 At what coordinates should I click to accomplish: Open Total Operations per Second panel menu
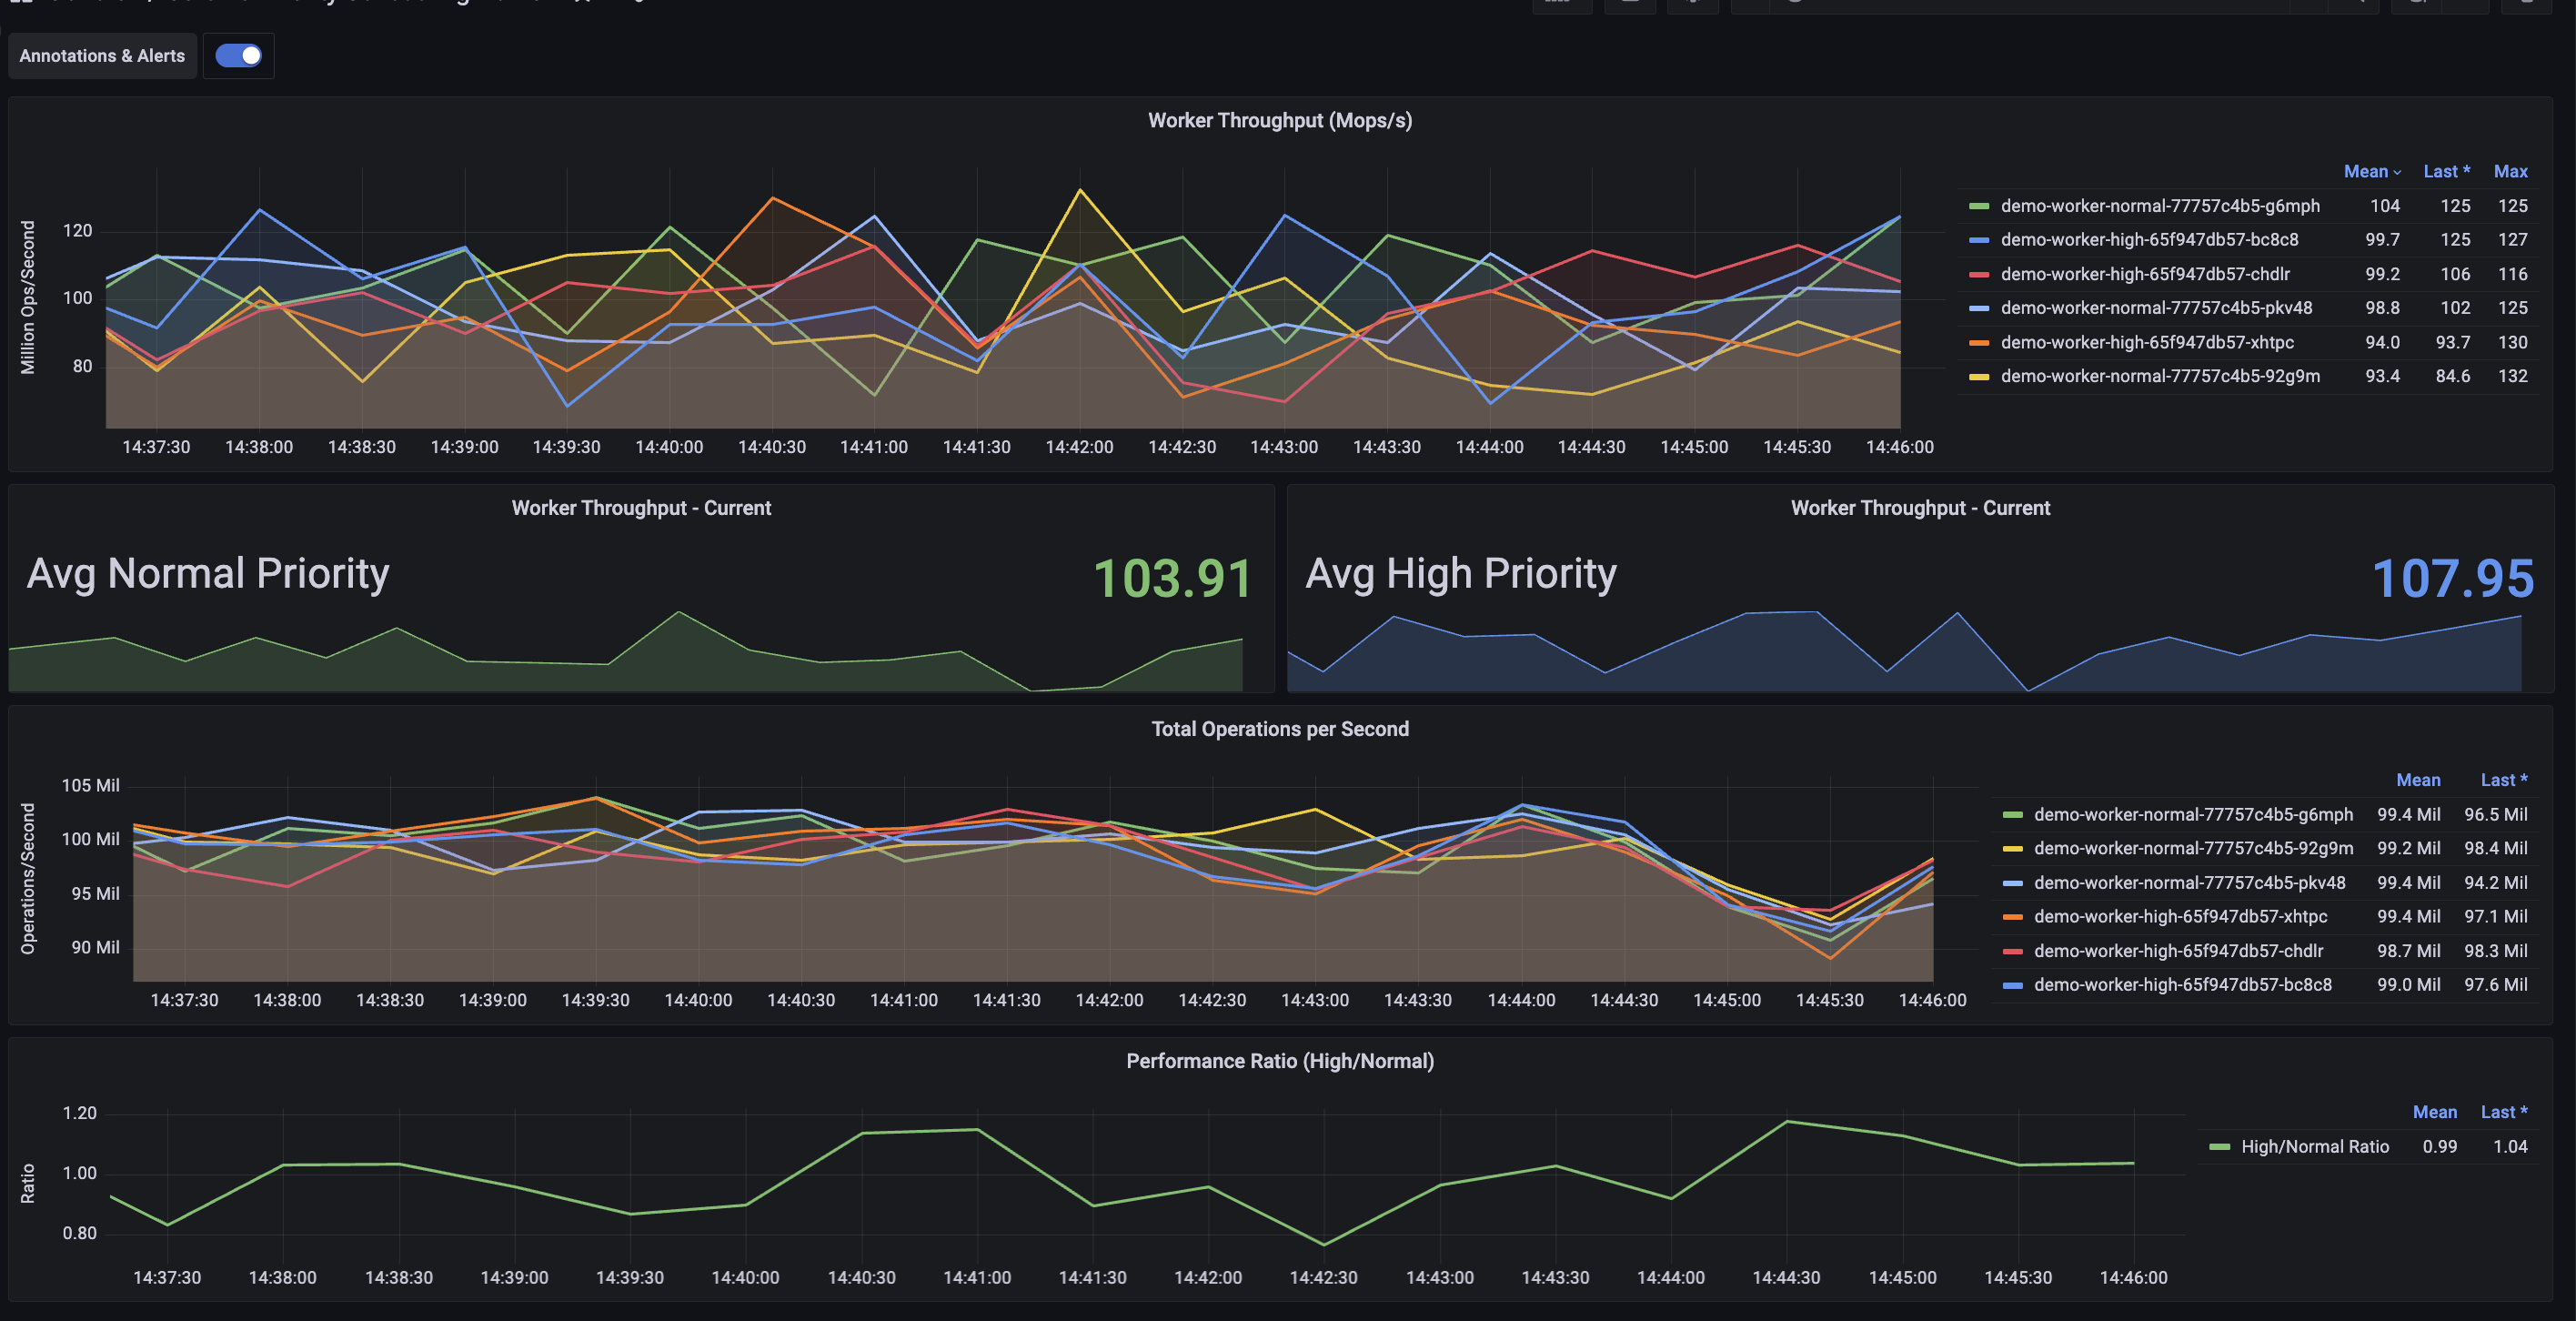[1279, 729]
